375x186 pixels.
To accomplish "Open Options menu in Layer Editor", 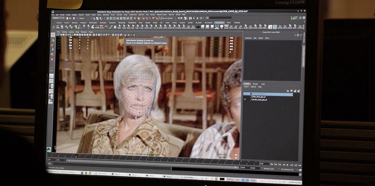I will click(253, 87).
